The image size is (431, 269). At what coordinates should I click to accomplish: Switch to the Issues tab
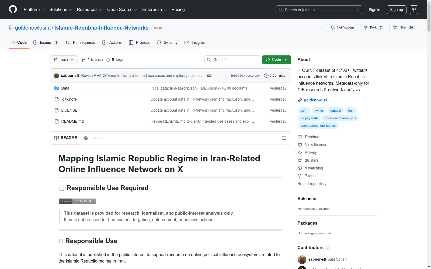pyautogui.click(x=46, y=43)
